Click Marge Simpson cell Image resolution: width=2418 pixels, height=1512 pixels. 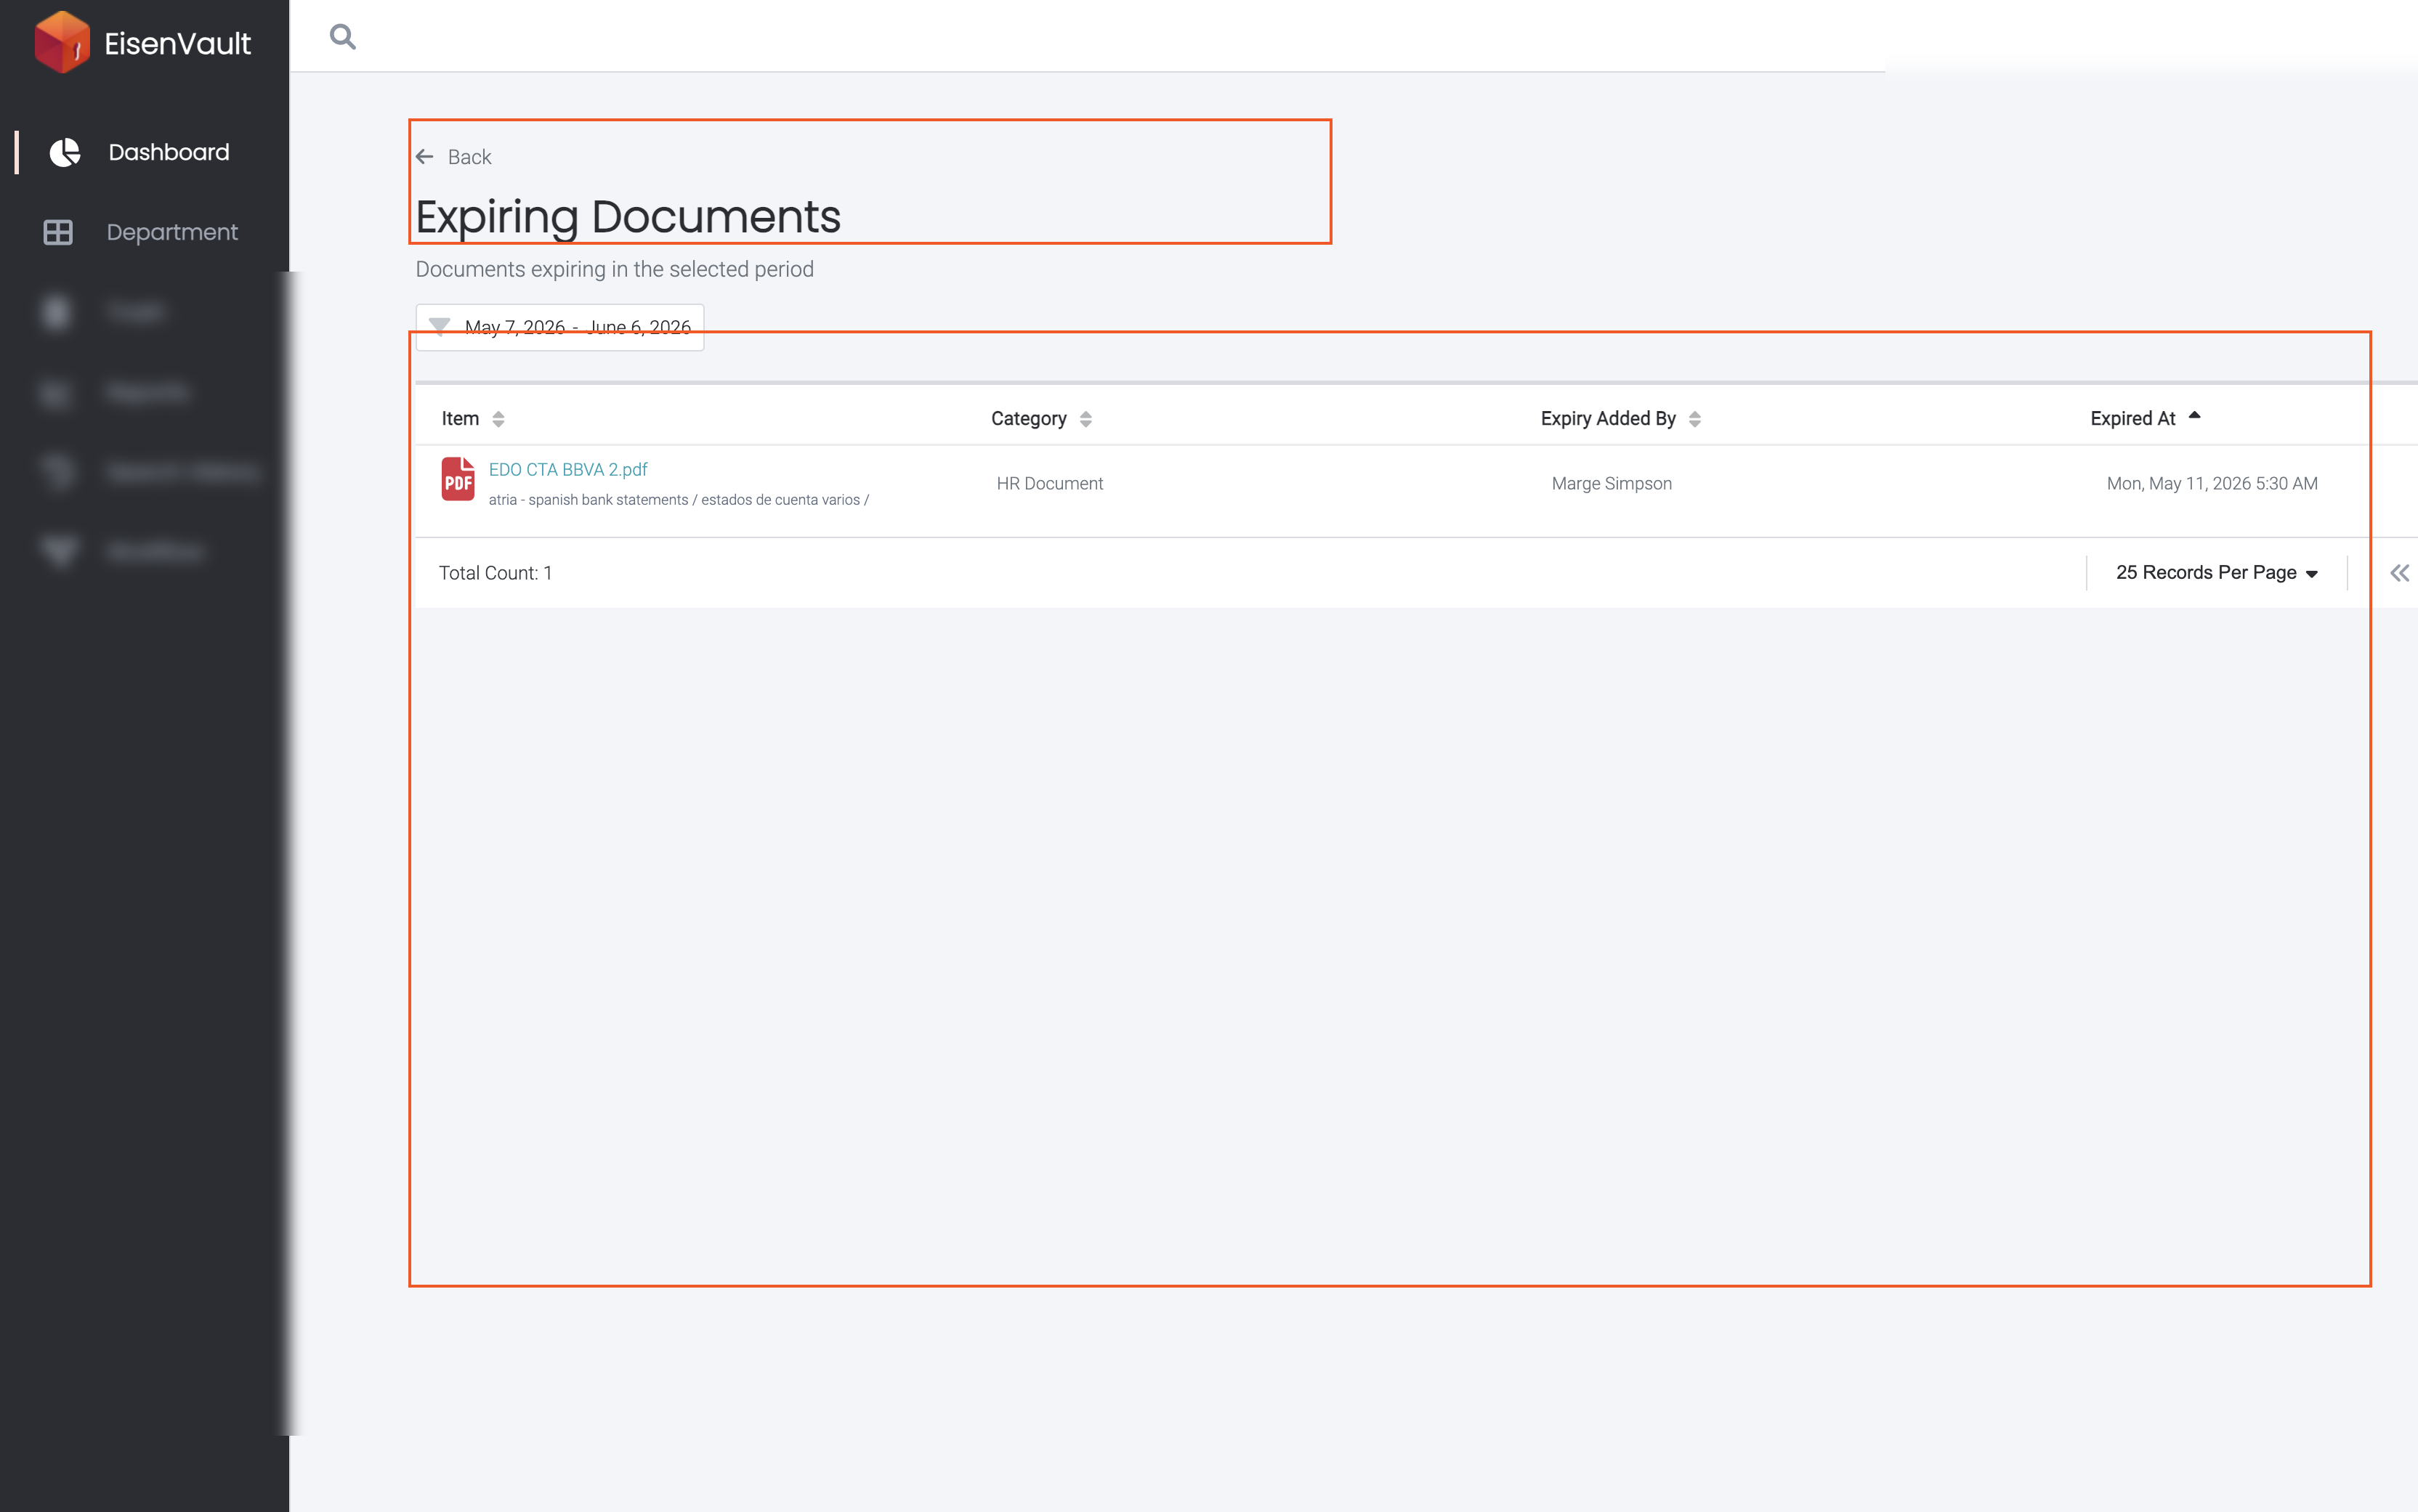pos(1612,483)
